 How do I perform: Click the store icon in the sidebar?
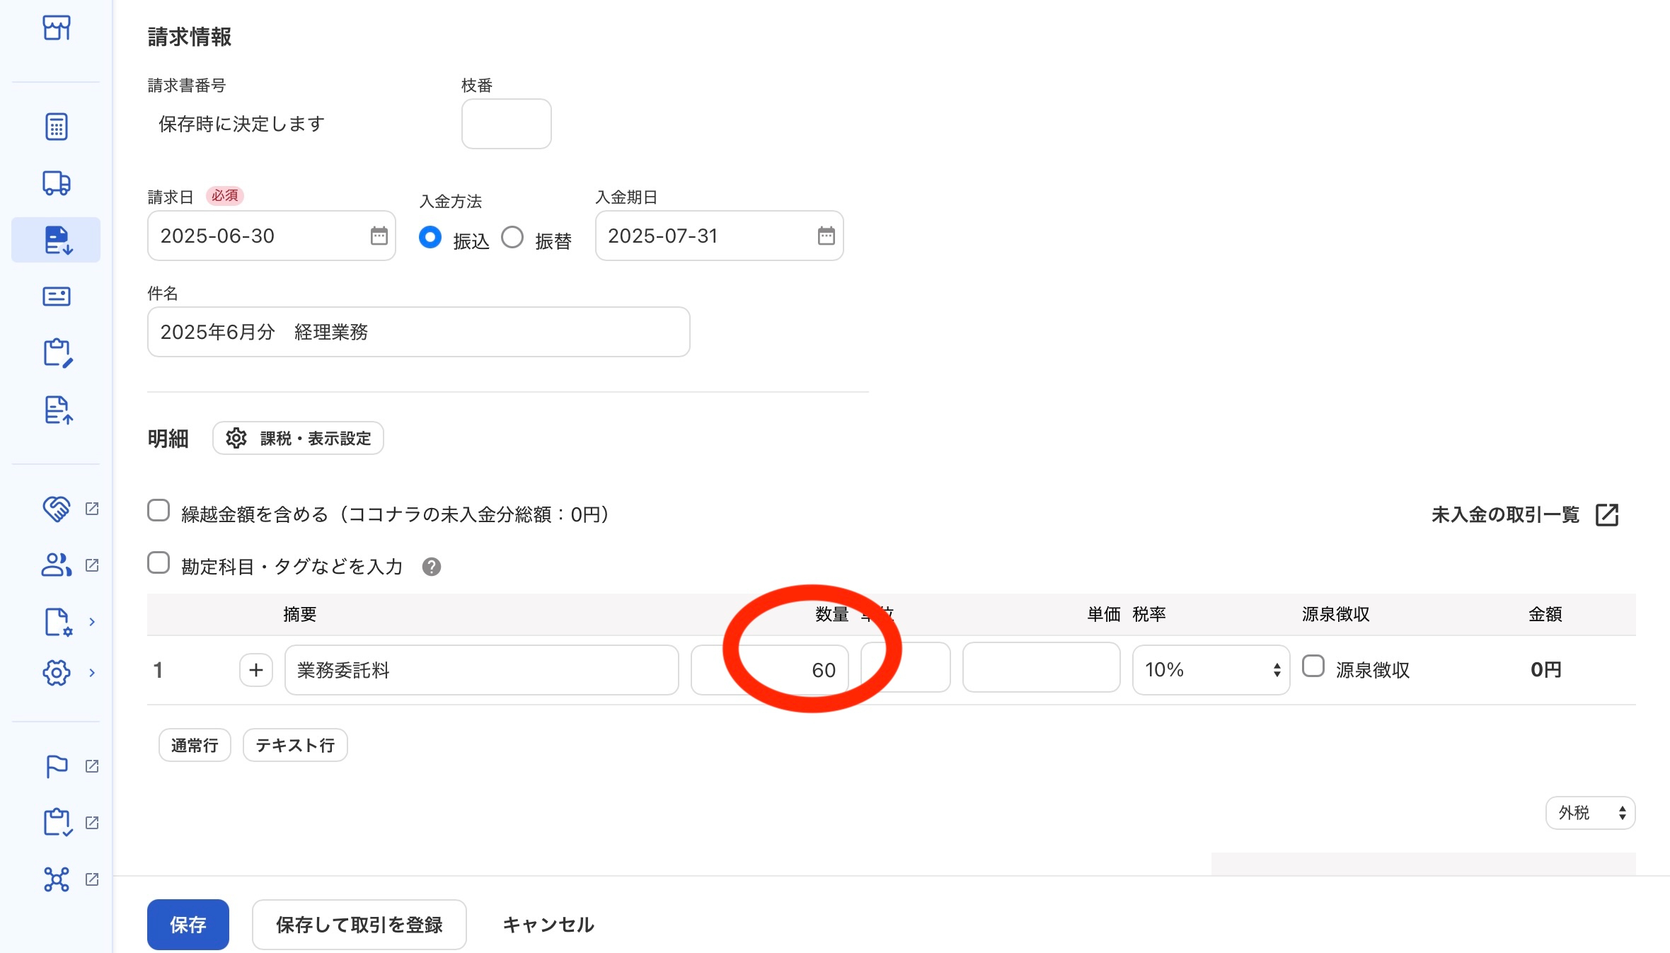[x=56, y=28]
